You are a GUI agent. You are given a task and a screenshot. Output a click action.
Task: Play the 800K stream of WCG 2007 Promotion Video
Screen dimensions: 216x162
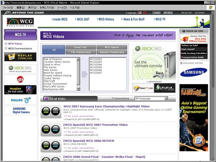point(55,129)
